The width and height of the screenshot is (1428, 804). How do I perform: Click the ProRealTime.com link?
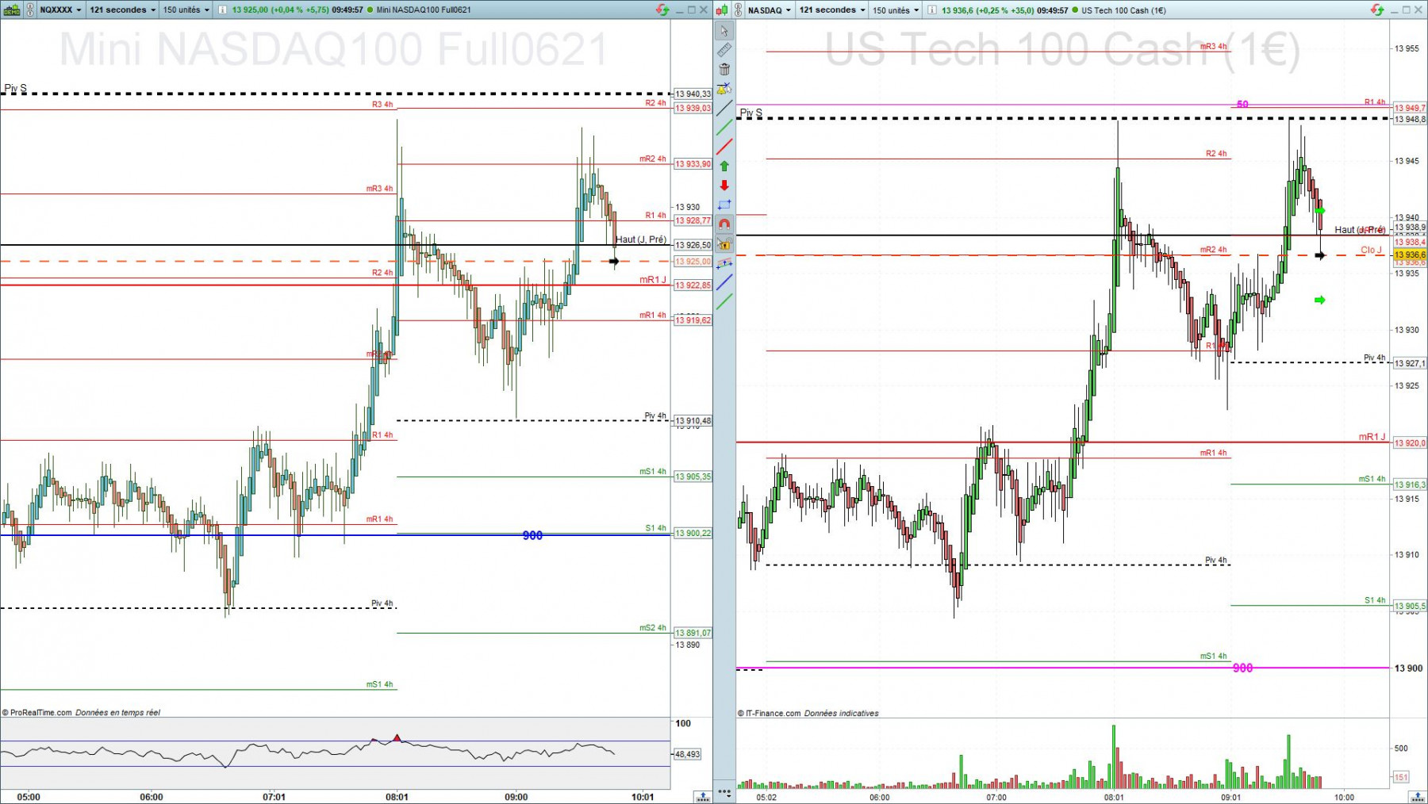point(41,713)
